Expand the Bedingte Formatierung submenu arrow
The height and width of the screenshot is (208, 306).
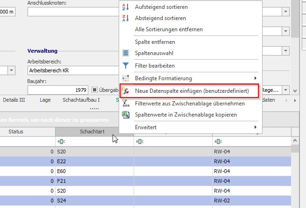pyautogui.click(x=255, y=78)
